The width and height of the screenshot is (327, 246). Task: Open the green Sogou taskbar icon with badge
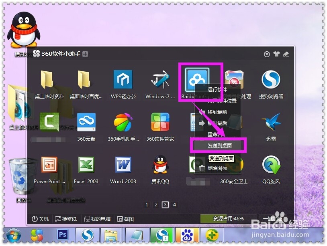[x=162, y=236]
